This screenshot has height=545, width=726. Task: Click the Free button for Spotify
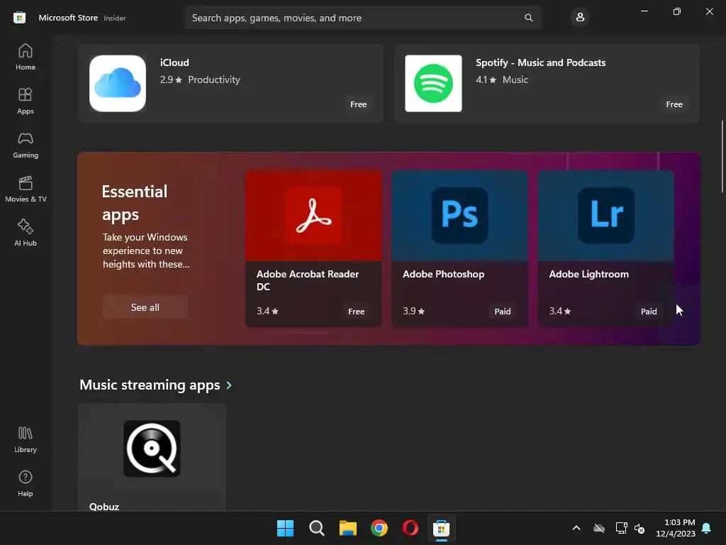coord(674,104)
